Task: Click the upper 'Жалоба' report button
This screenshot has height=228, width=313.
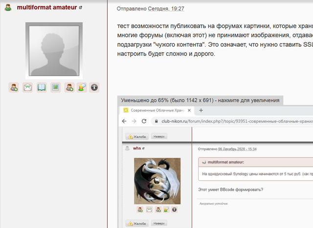Action: [137, 137]
